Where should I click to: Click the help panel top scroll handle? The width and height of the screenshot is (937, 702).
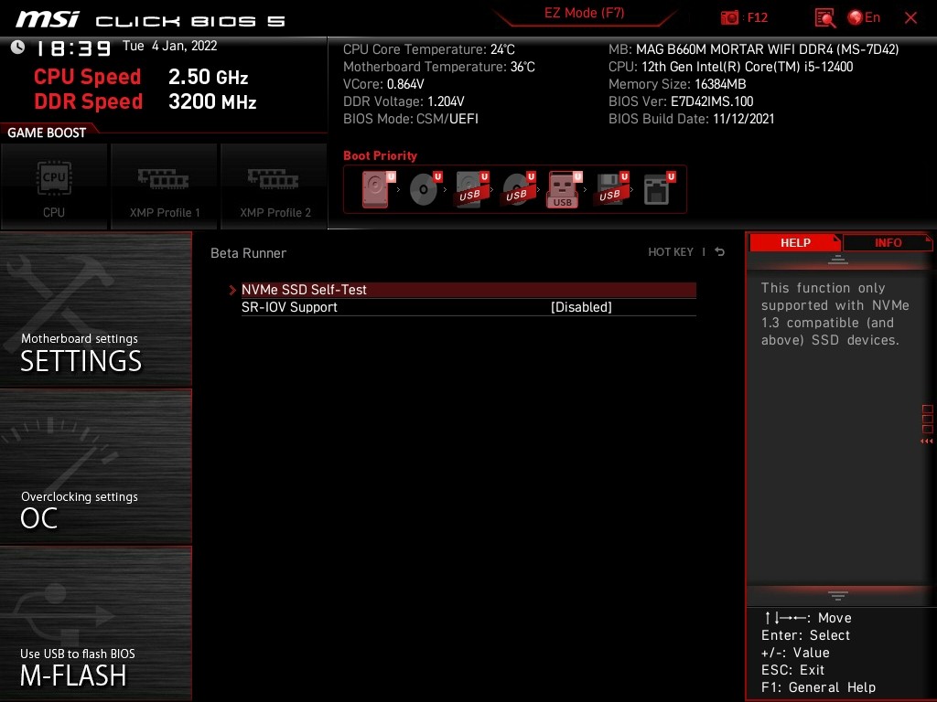838,259
